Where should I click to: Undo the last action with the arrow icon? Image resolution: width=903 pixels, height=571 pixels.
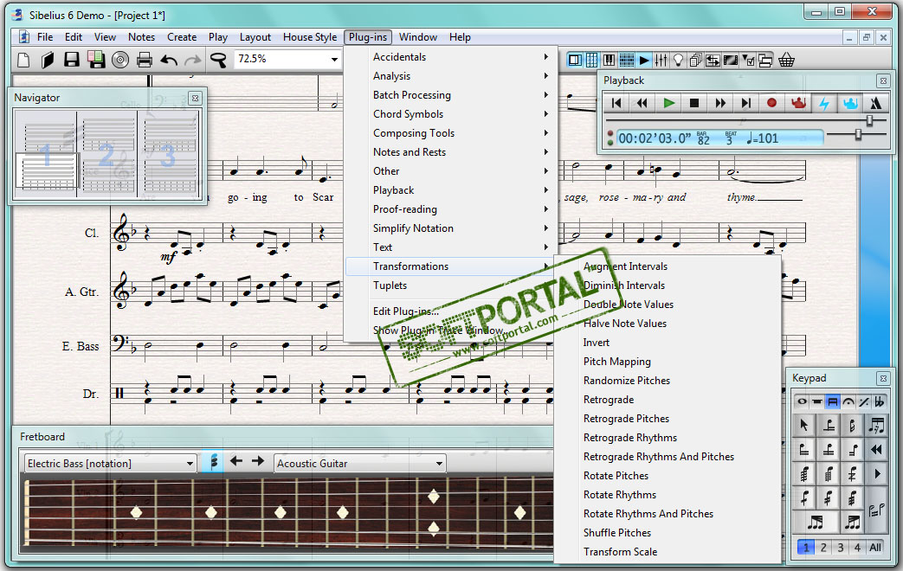[x=169, y=60]
